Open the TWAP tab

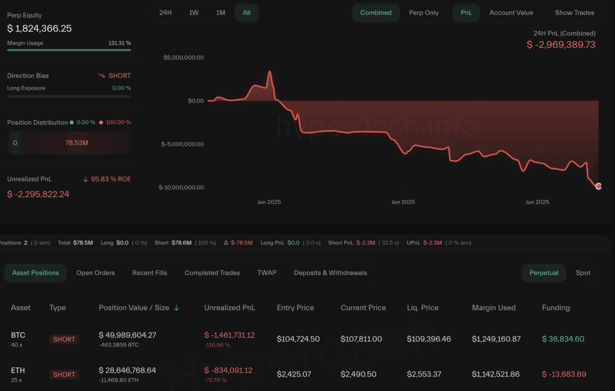point(267,273)
